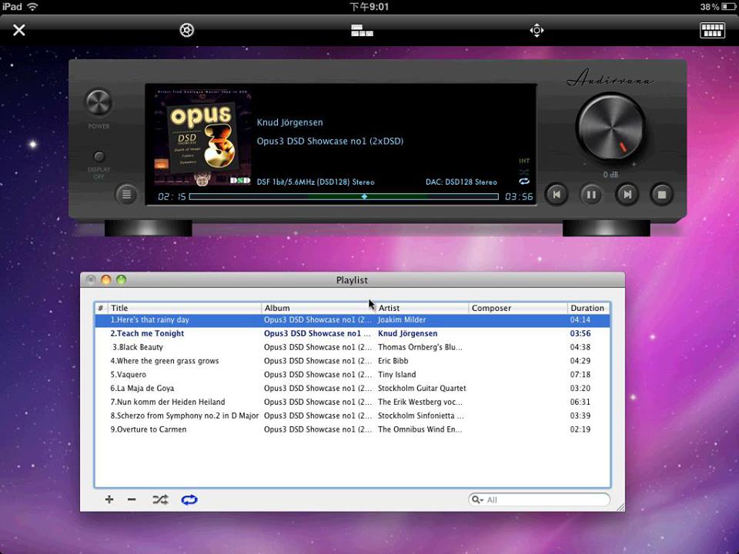Minimize the Playlist window
739x554 pixels.
pos(106,280)
